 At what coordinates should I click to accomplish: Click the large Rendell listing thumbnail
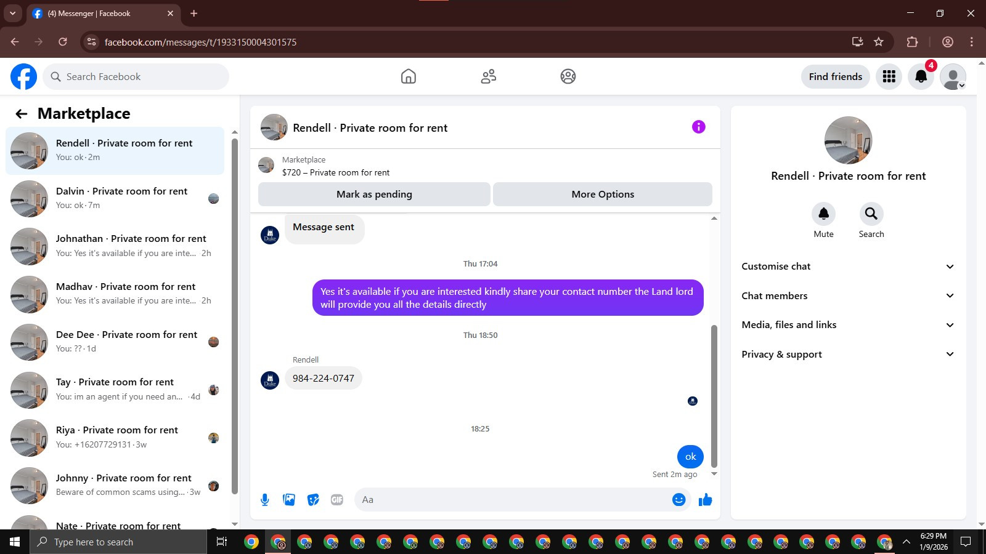coord(848,140)
